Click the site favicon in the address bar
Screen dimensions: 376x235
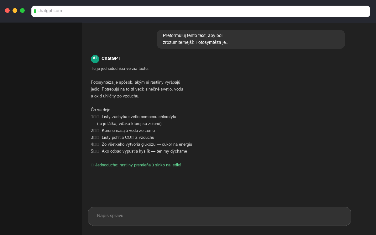pos(35,11)
